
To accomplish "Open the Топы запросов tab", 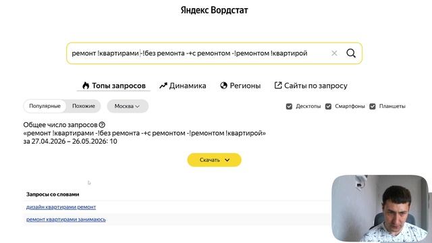I will [114, 86].
